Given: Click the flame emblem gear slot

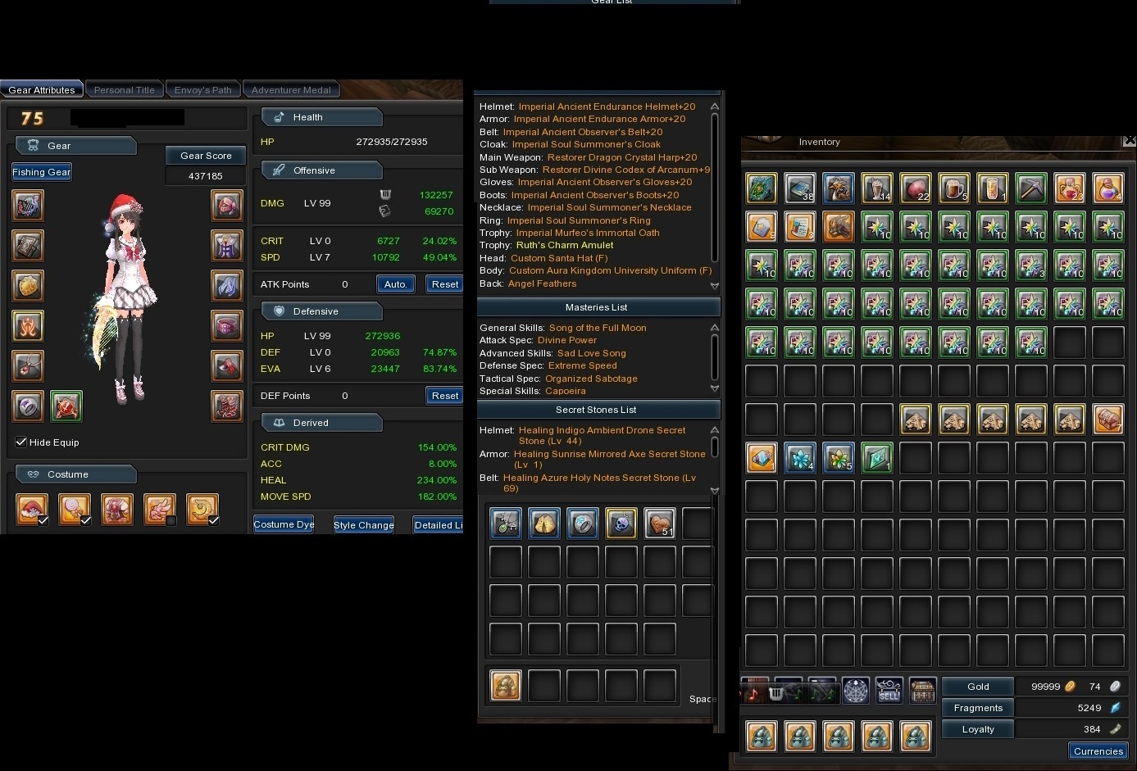Looking at the screenshot, I should click(x=28, y=326).
